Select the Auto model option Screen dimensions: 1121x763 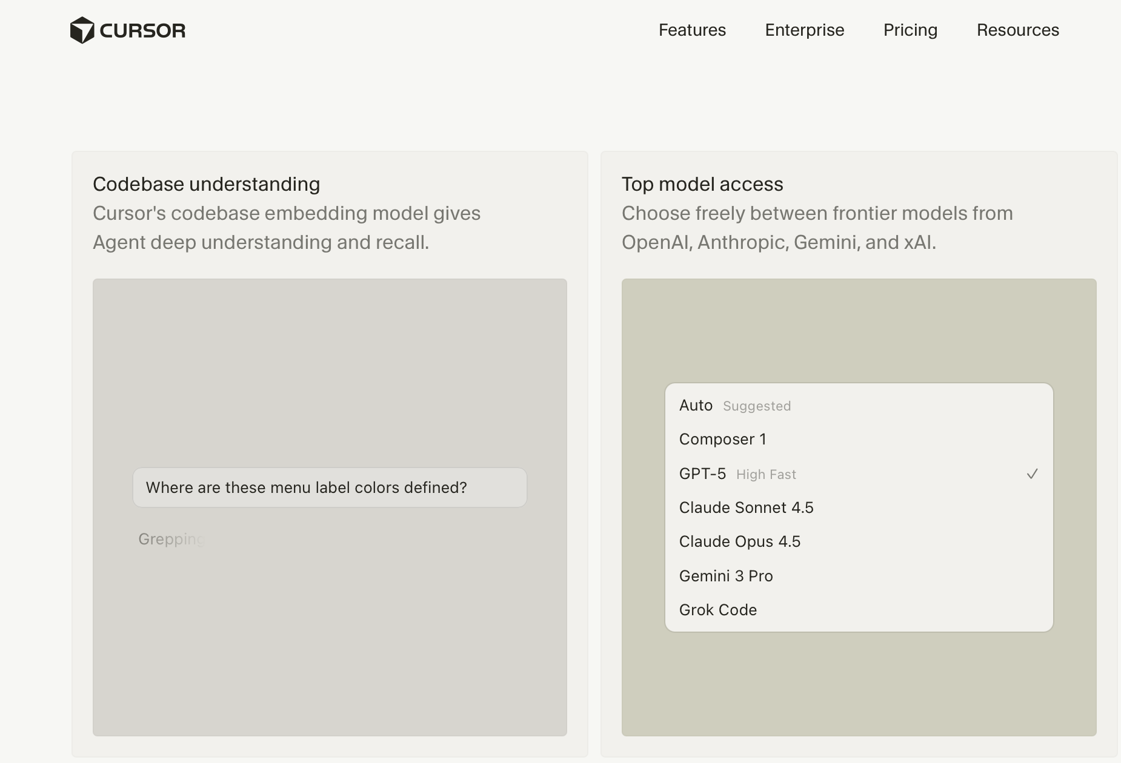point(859,406)
